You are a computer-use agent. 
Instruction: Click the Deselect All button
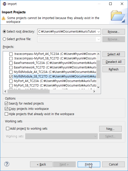point(114,62)
